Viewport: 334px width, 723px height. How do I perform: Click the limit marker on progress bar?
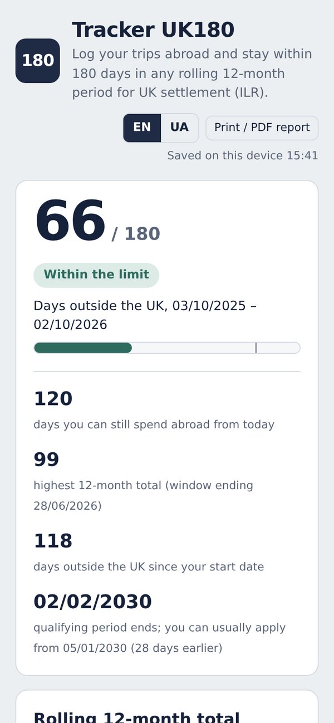pos(256,348)
